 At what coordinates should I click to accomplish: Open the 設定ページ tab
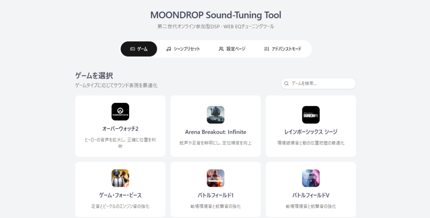232,49
